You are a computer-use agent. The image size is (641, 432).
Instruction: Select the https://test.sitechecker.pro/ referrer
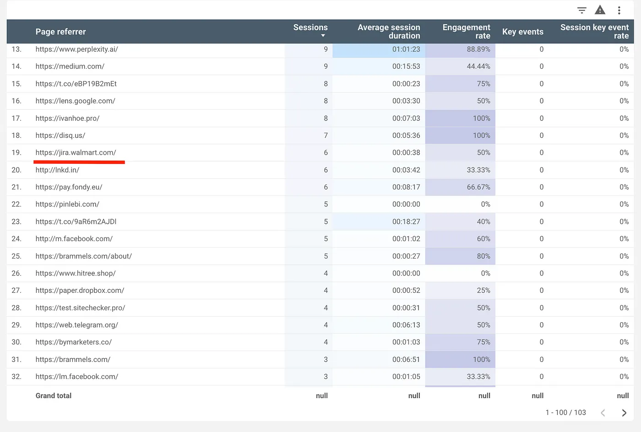tap(80, 308)
